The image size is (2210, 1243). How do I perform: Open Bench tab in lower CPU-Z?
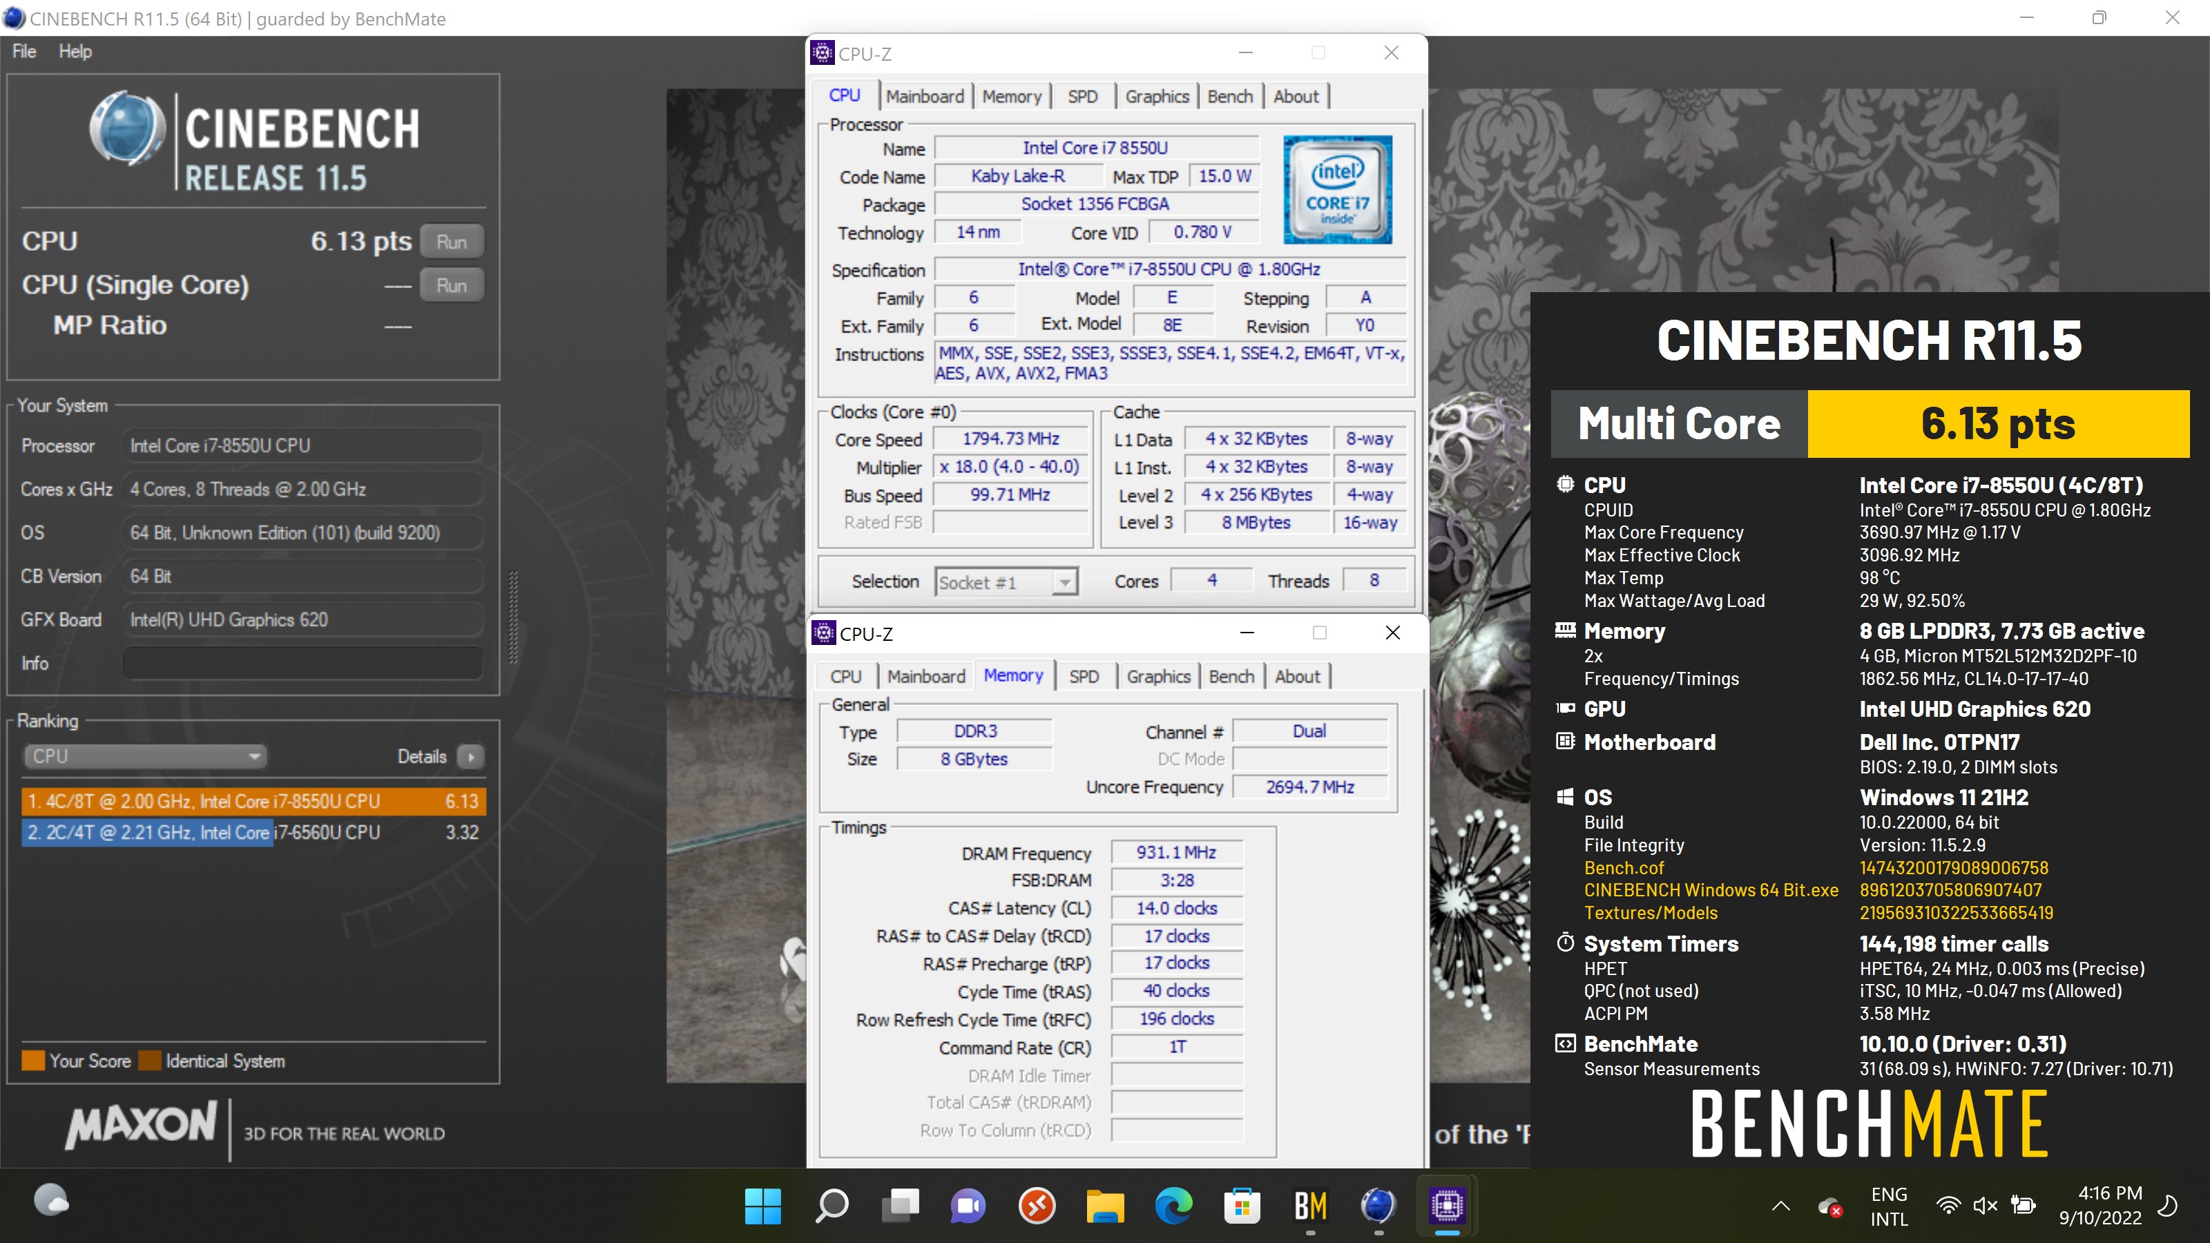pyautogui.click(x=1231, y=676)
